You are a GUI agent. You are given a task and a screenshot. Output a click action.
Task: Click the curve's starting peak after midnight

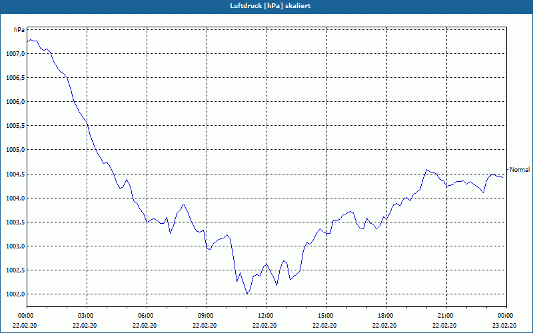click(x=31, y=40)
